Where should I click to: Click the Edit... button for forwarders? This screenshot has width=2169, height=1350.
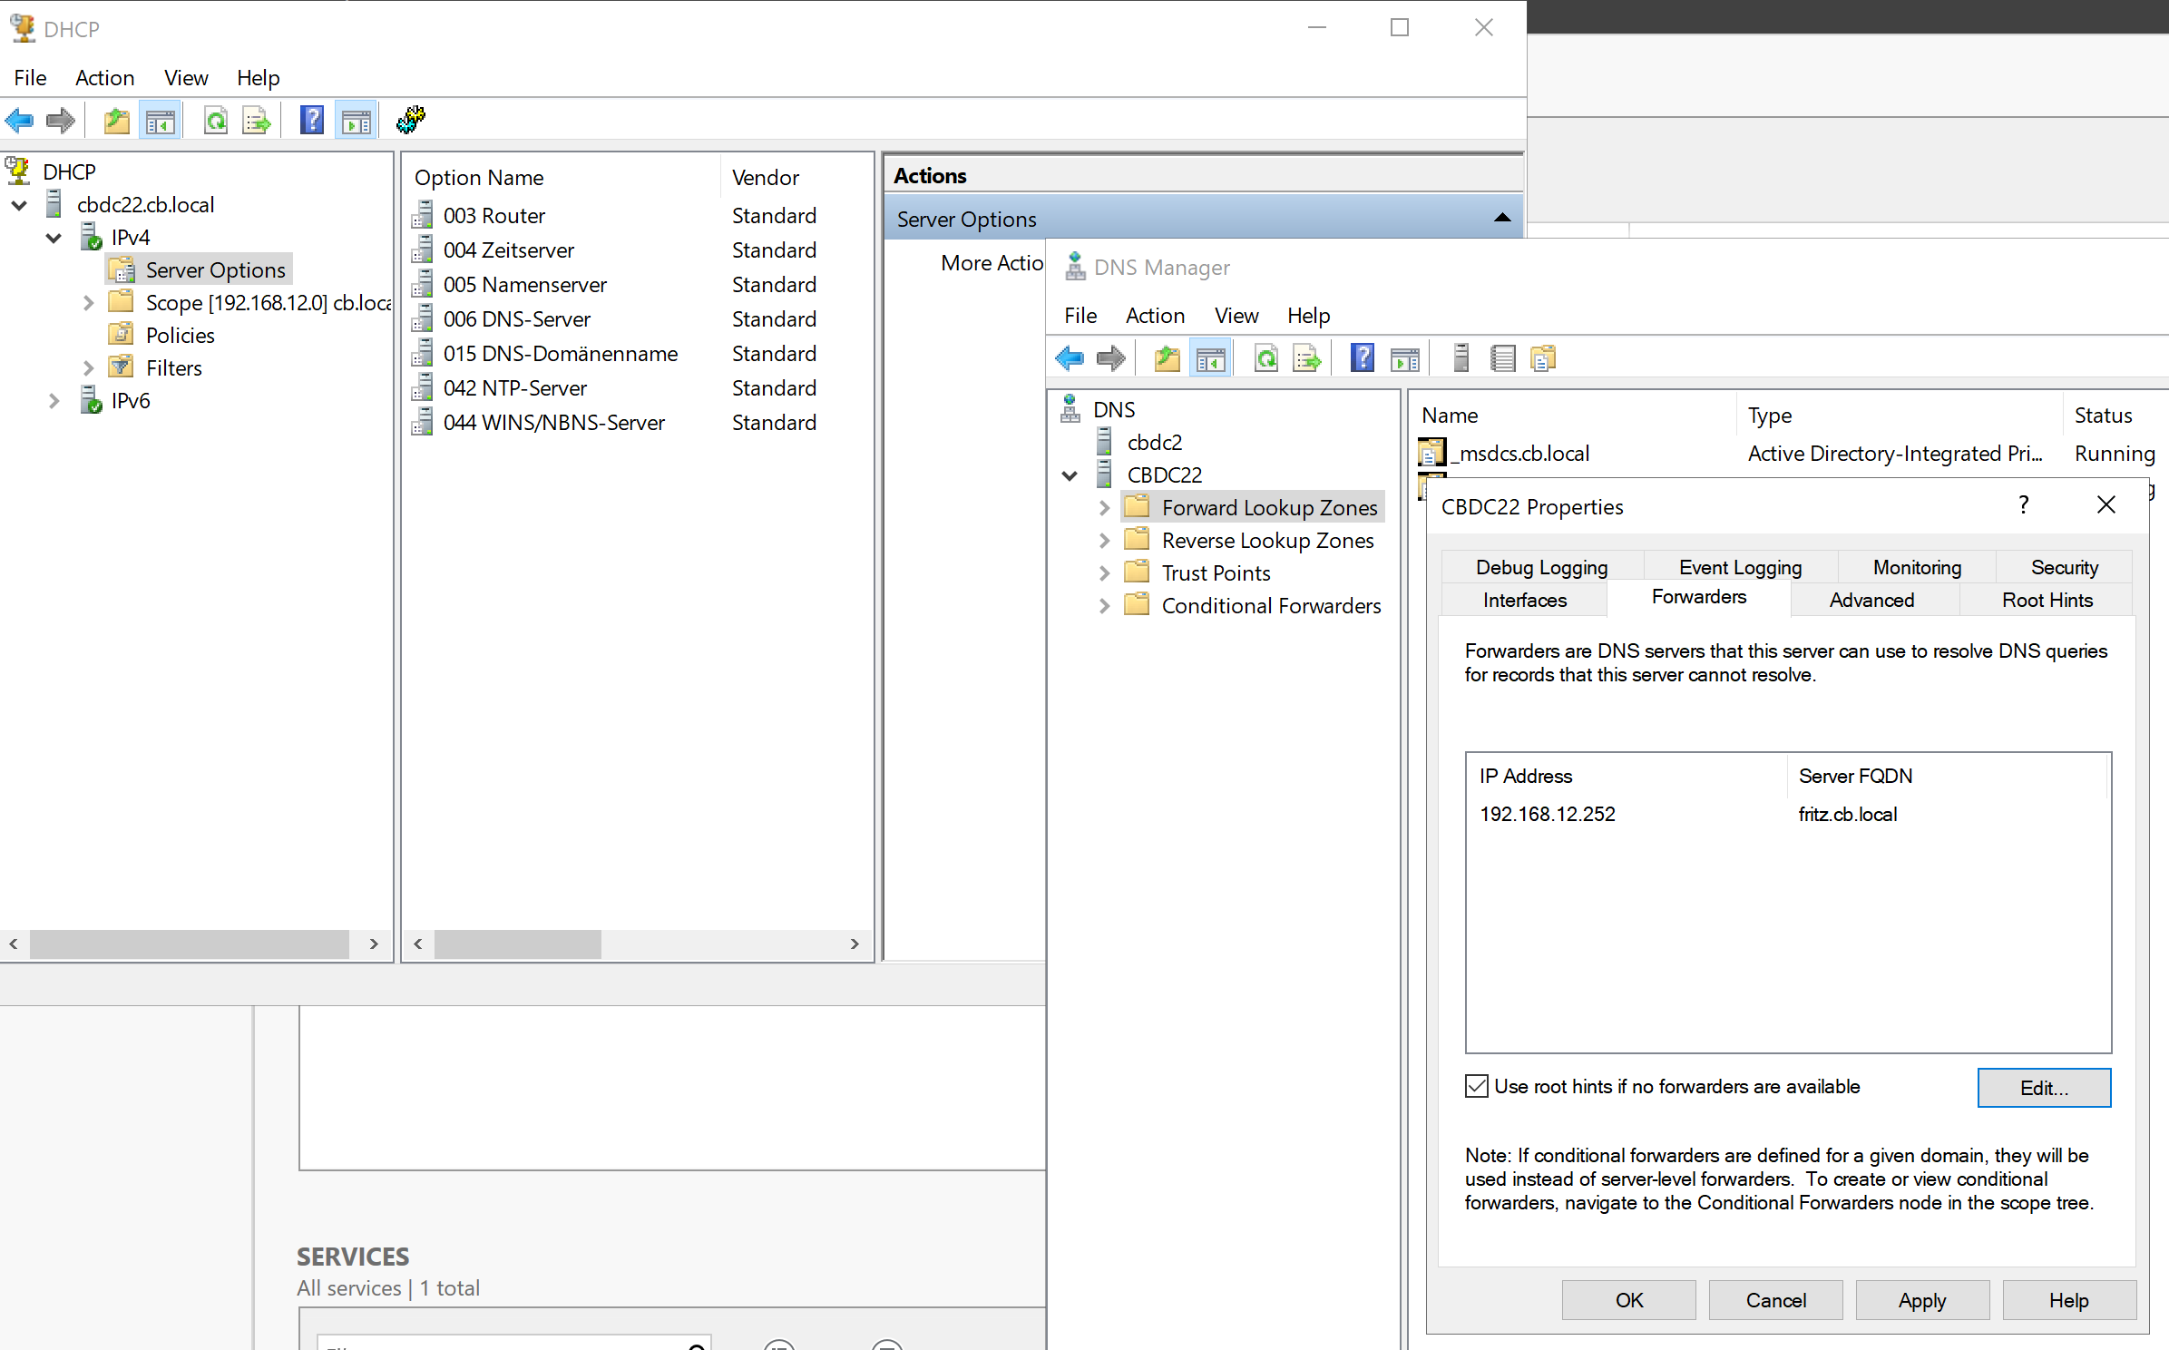pos(2043,1088)
